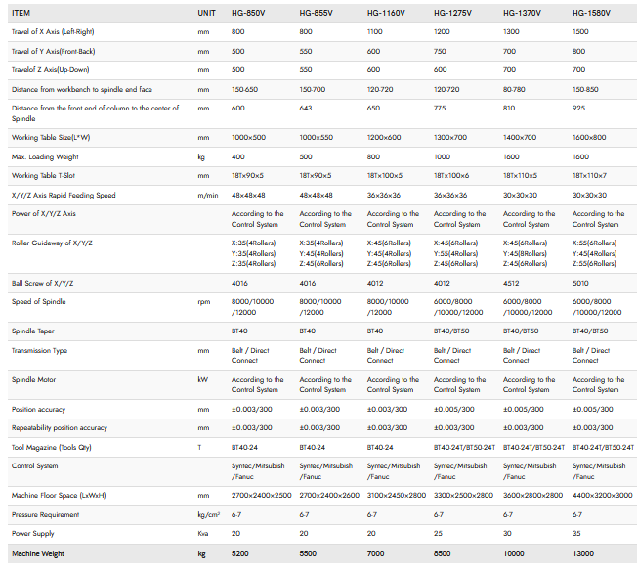The width and height of the screenshot is (637, 574).
Task: Click the Transmission Type row label
Action: [40, 350]
